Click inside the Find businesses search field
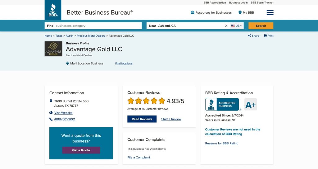Viewport: 318px width, 169px height. coord(96,26)
